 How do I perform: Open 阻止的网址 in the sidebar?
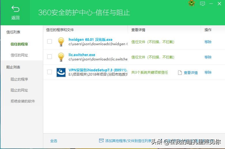[x=19, y=90]
